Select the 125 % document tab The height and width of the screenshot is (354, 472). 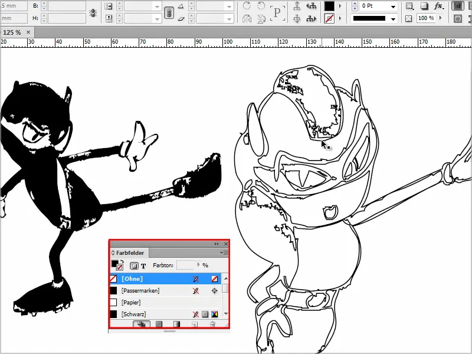coord(11,32)
